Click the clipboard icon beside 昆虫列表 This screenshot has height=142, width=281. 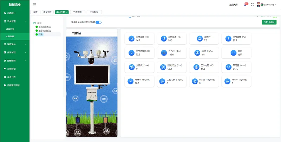[5, 77]
